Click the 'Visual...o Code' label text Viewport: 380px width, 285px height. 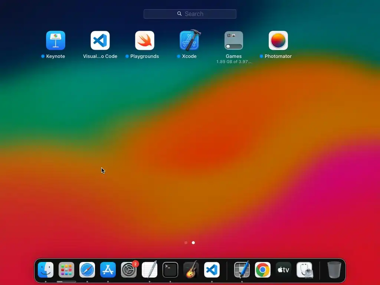coord(100,56)
